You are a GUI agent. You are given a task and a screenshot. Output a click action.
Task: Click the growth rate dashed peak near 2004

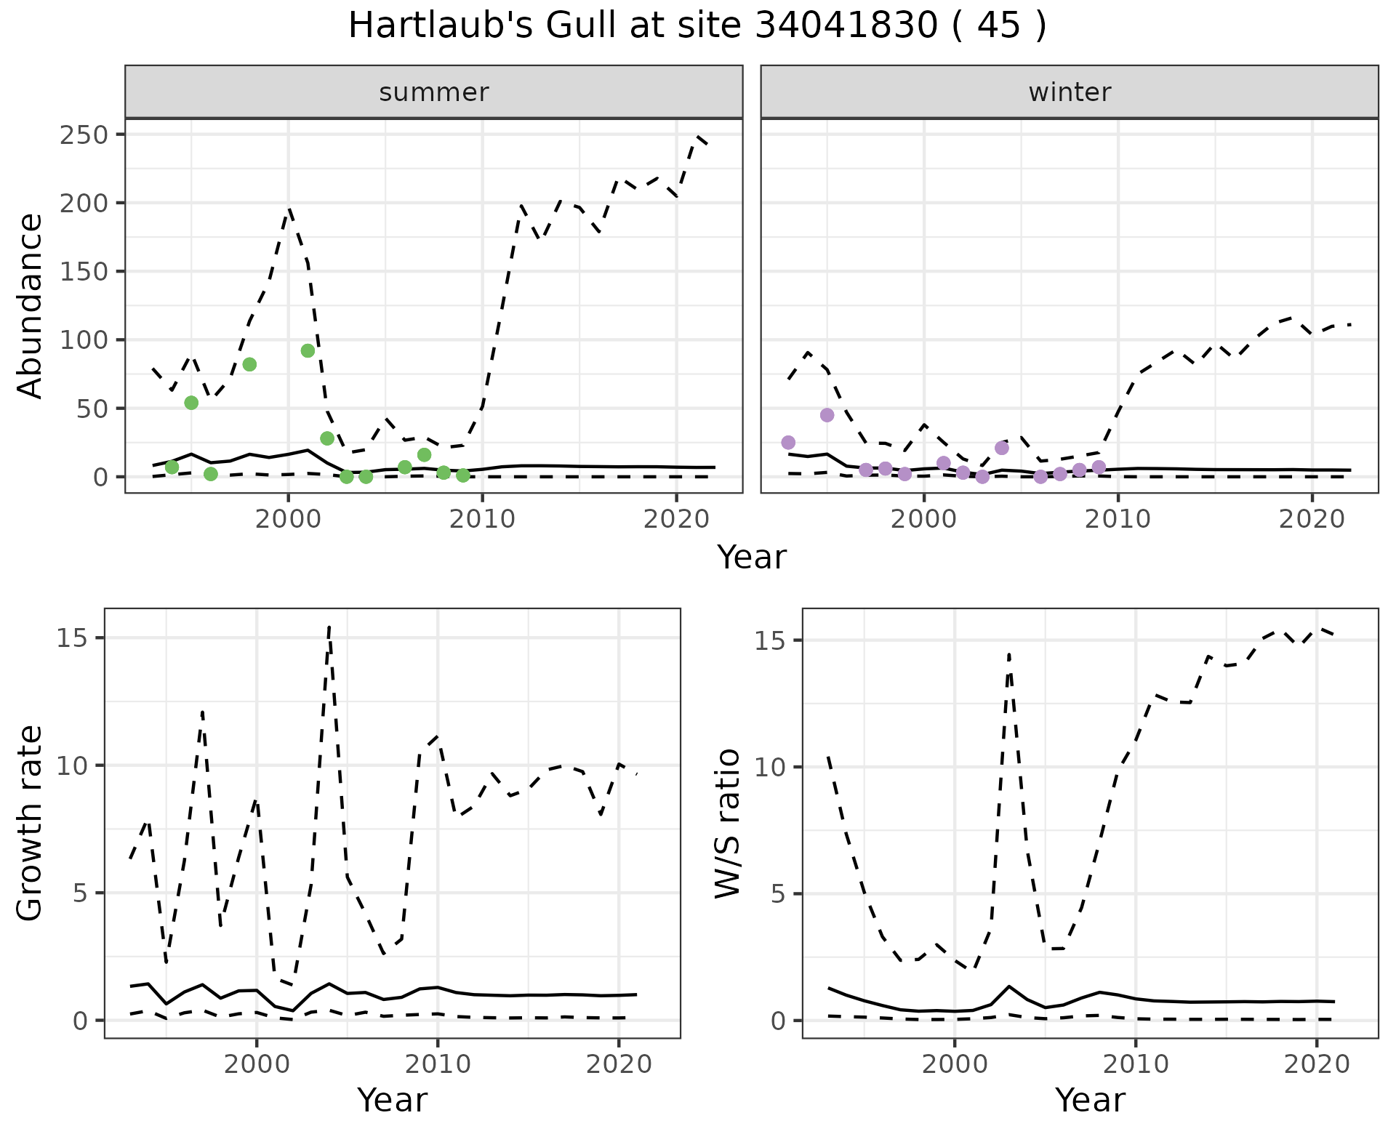329,627
